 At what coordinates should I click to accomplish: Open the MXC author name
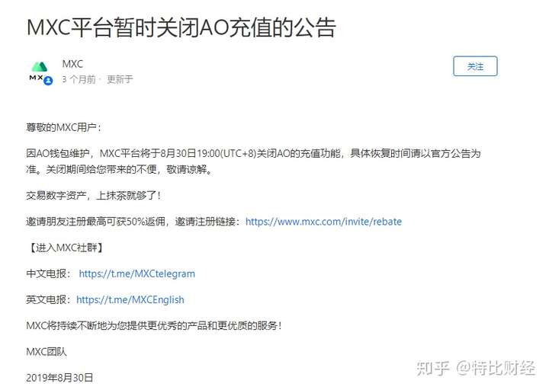pyautogui.click(x=72, y=64)
